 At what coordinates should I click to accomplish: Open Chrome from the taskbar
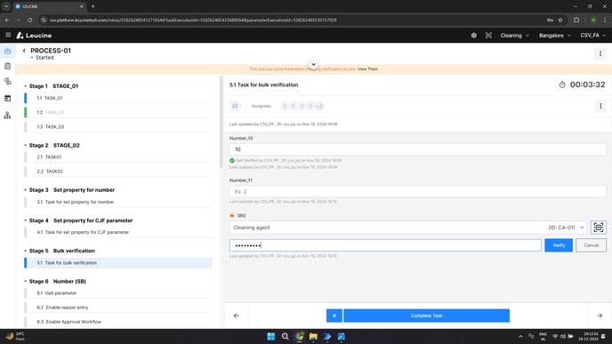coord(300,336)
